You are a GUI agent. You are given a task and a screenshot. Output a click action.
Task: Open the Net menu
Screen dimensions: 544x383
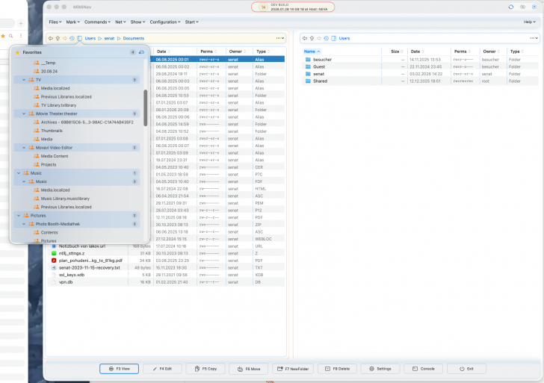click(120, 22)
